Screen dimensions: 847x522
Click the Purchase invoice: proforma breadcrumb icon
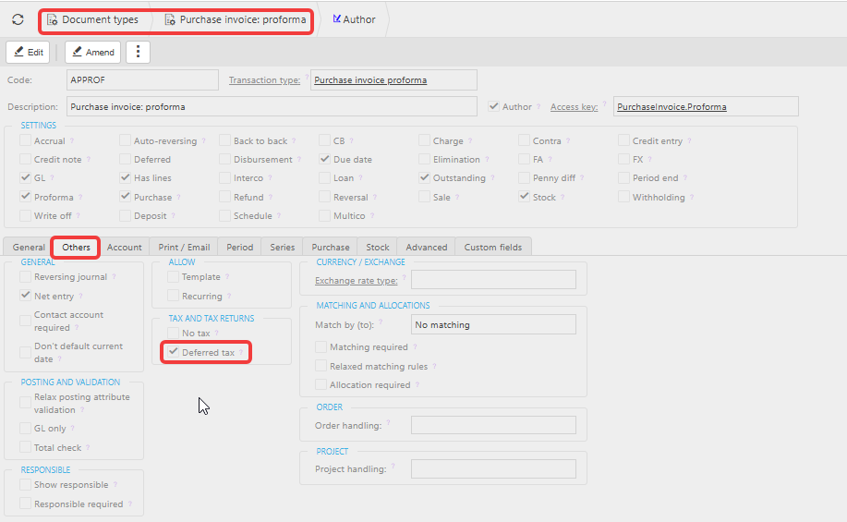[x=170, y=19]
